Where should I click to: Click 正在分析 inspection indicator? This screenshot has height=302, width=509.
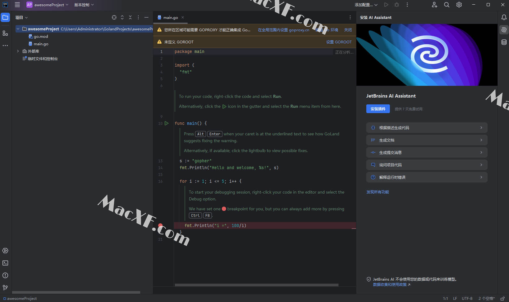pos(344,52)
